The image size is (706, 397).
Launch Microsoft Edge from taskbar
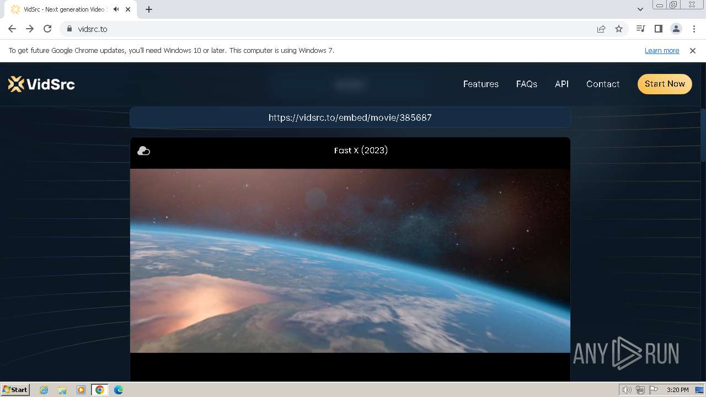click(118, 390)
